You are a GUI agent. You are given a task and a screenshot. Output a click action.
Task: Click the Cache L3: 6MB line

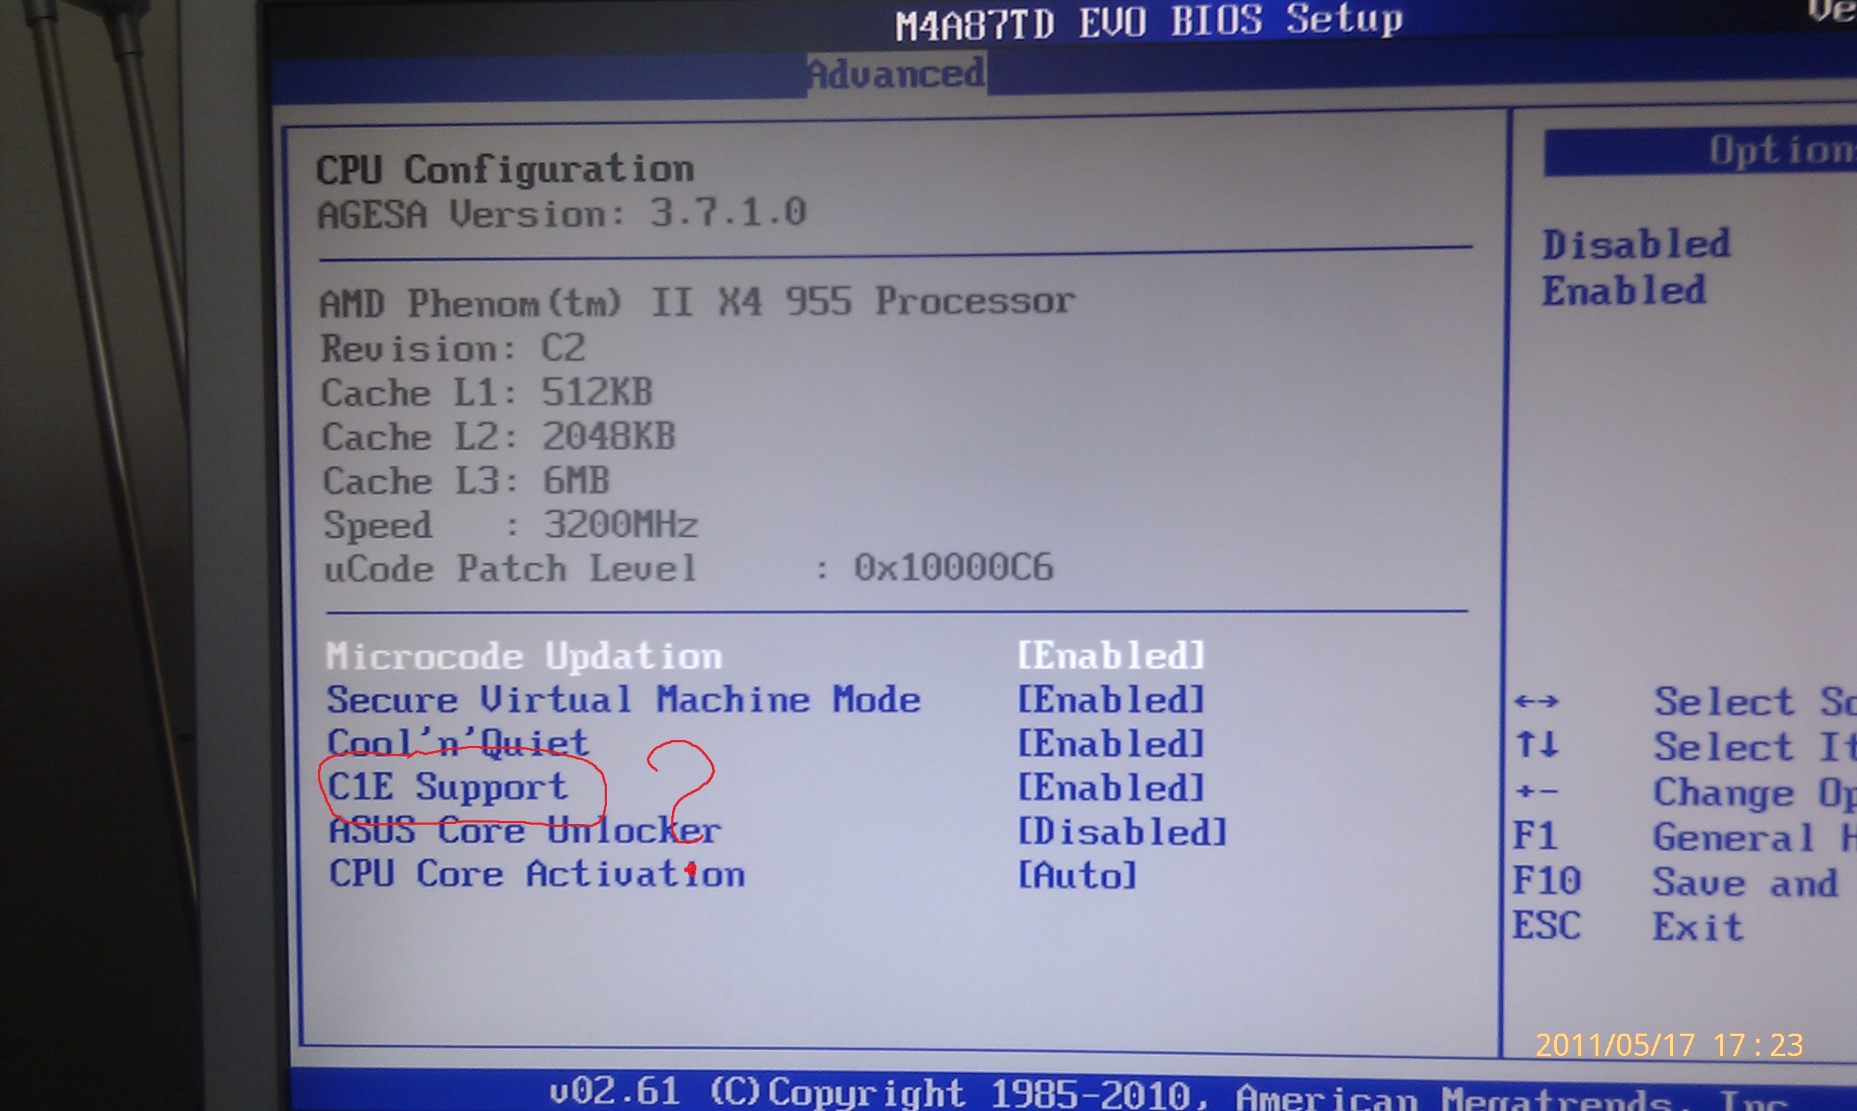tap(466, 480)
